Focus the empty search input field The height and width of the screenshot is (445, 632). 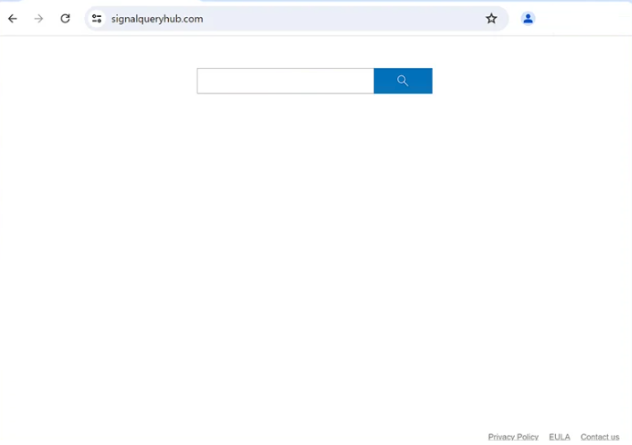click(x=285, y=80)
